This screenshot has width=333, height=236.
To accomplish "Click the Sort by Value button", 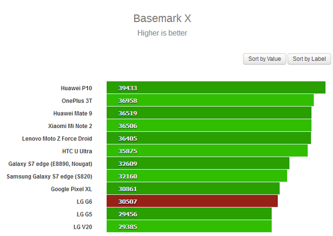I will [265, 59].
